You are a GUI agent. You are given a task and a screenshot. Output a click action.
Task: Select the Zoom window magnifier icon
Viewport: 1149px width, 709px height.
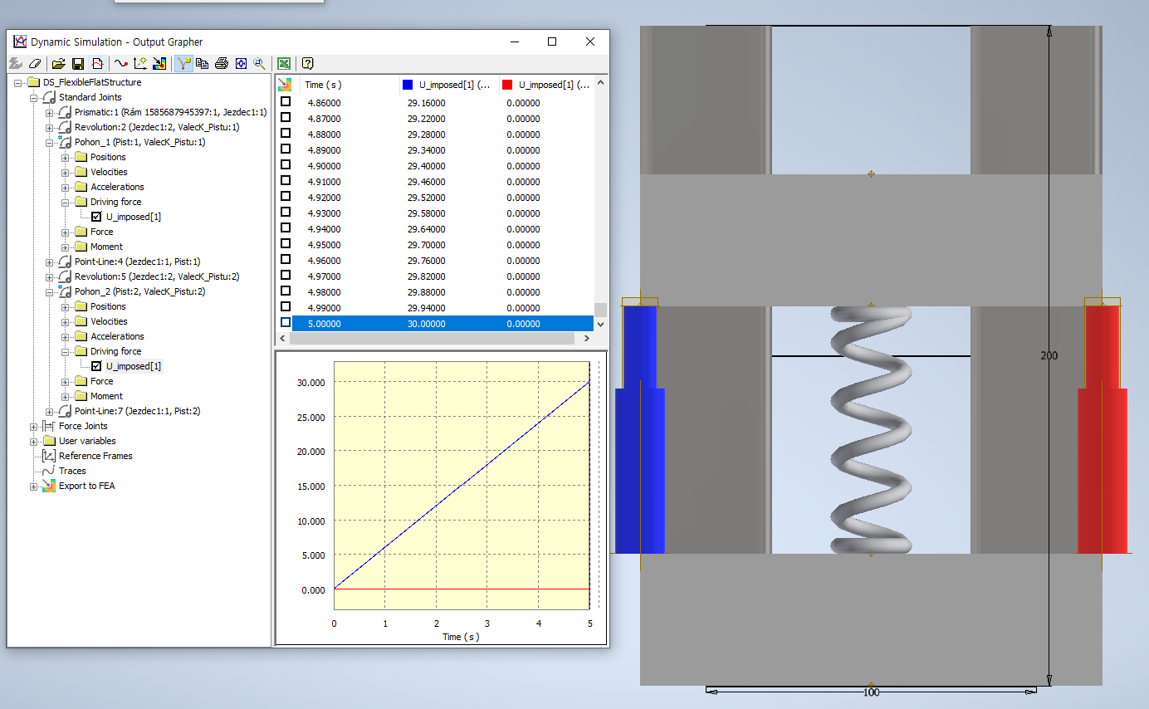pos(260,63)
